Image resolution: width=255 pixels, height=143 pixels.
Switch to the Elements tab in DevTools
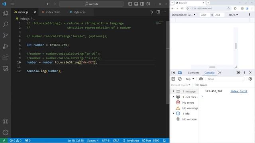pyautogui.click(x=193, y=73)
